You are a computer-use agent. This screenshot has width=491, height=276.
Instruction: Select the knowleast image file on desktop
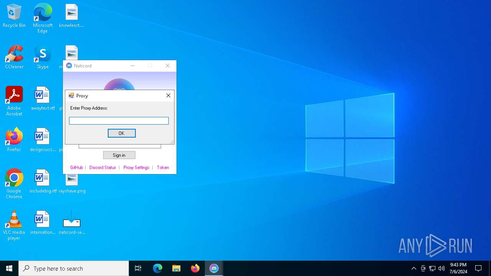click(x=71, y=16)
